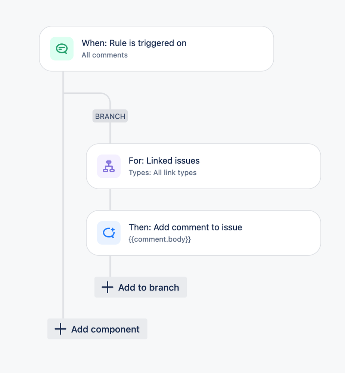
Task: Click the connector line above Add to branch
Action: 110,266
